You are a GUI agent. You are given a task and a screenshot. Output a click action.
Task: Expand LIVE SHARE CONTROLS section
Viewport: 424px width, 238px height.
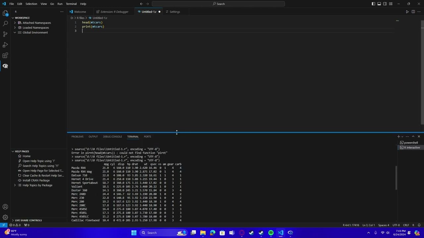(28, 220)
